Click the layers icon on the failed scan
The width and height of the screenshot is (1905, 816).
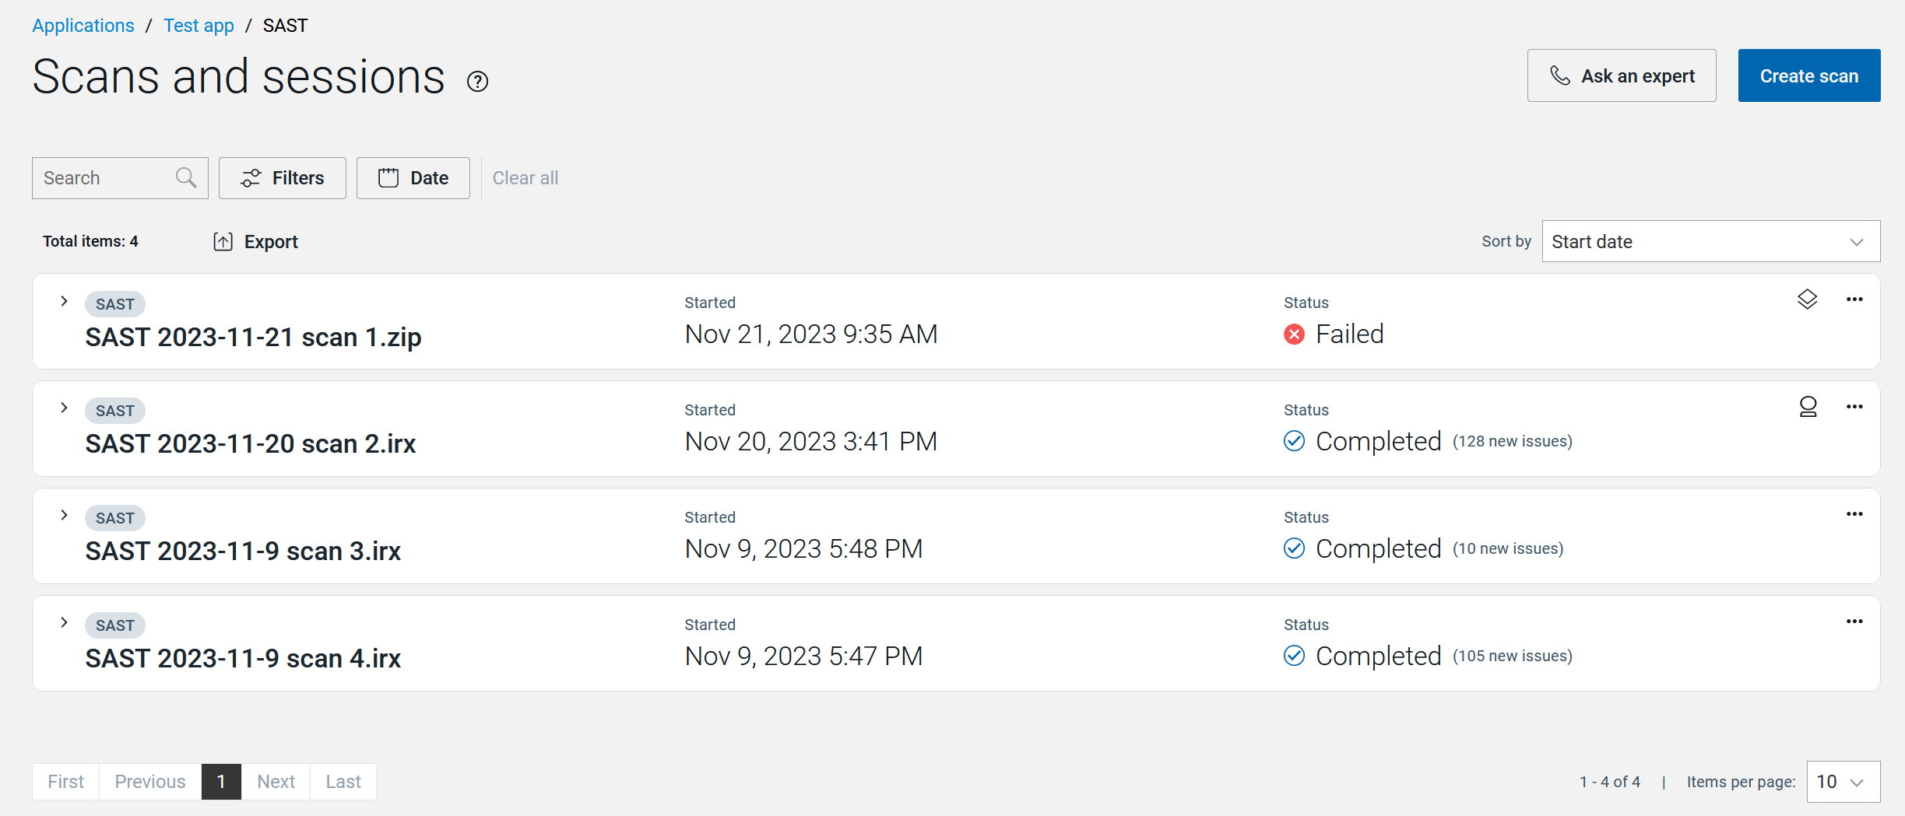tap(1807, 299)
